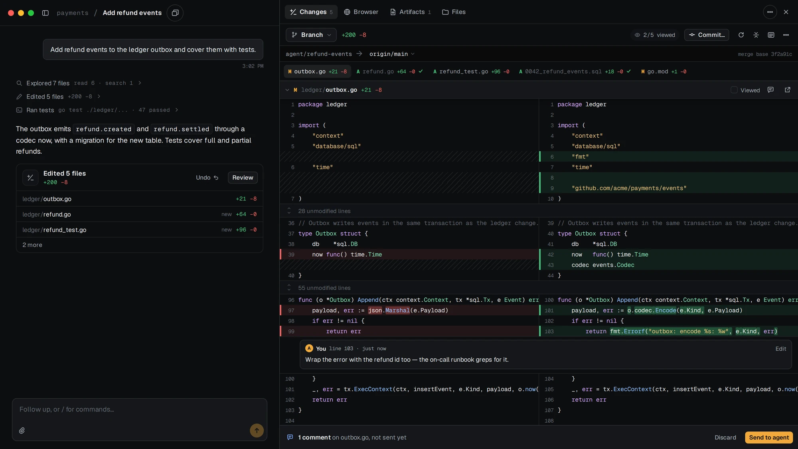
Task: Open ledger/outbox.go in the edited files list
Action: coord(140,199)
